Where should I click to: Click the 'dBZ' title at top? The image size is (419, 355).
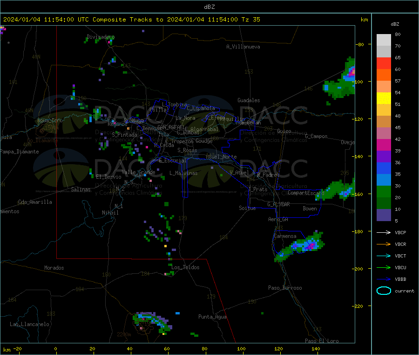click(209, 7)
